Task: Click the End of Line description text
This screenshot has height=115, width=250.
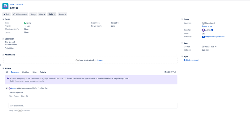Action: click(9, 48)
